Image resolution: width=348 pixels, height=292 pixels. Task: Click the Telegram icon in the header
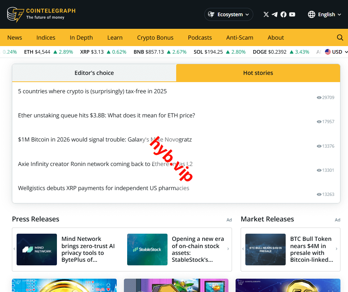click(x=275, y=14)
